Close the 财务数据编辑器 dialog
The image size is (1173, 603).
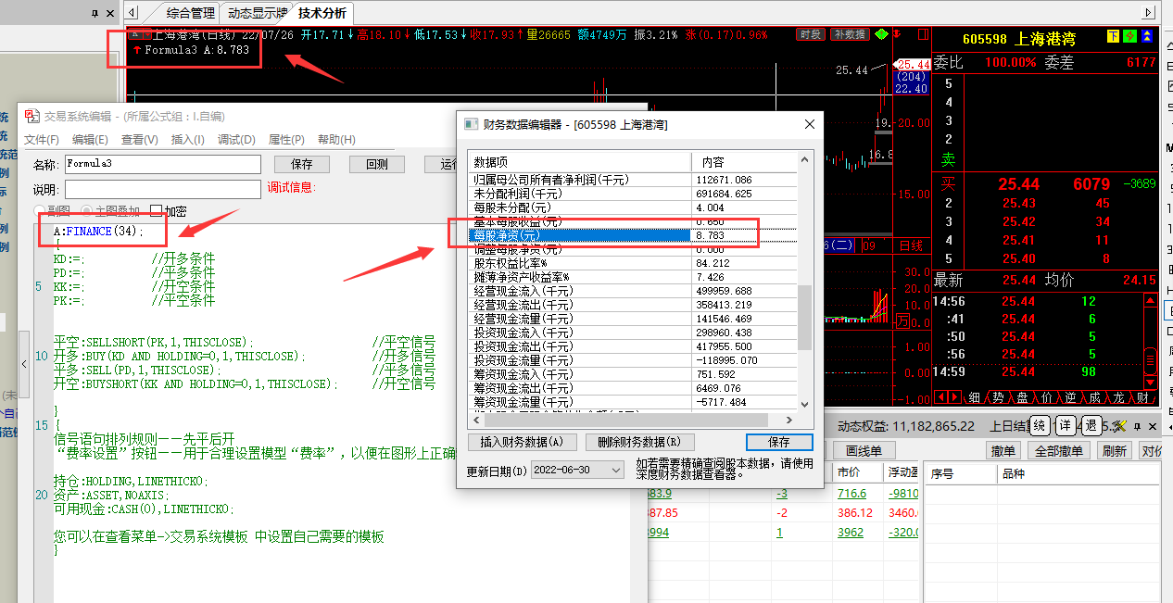[x=810, y=124]
